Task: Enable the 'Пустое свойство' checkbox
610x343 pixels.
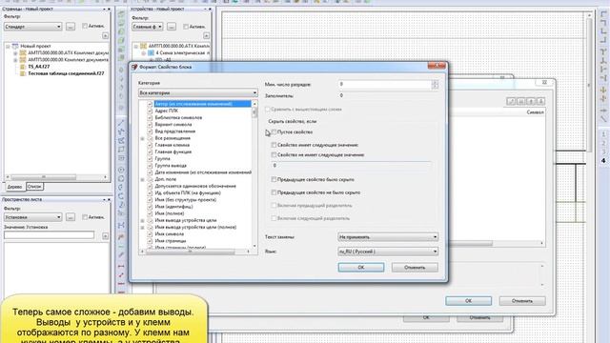Action: point(274,132)
